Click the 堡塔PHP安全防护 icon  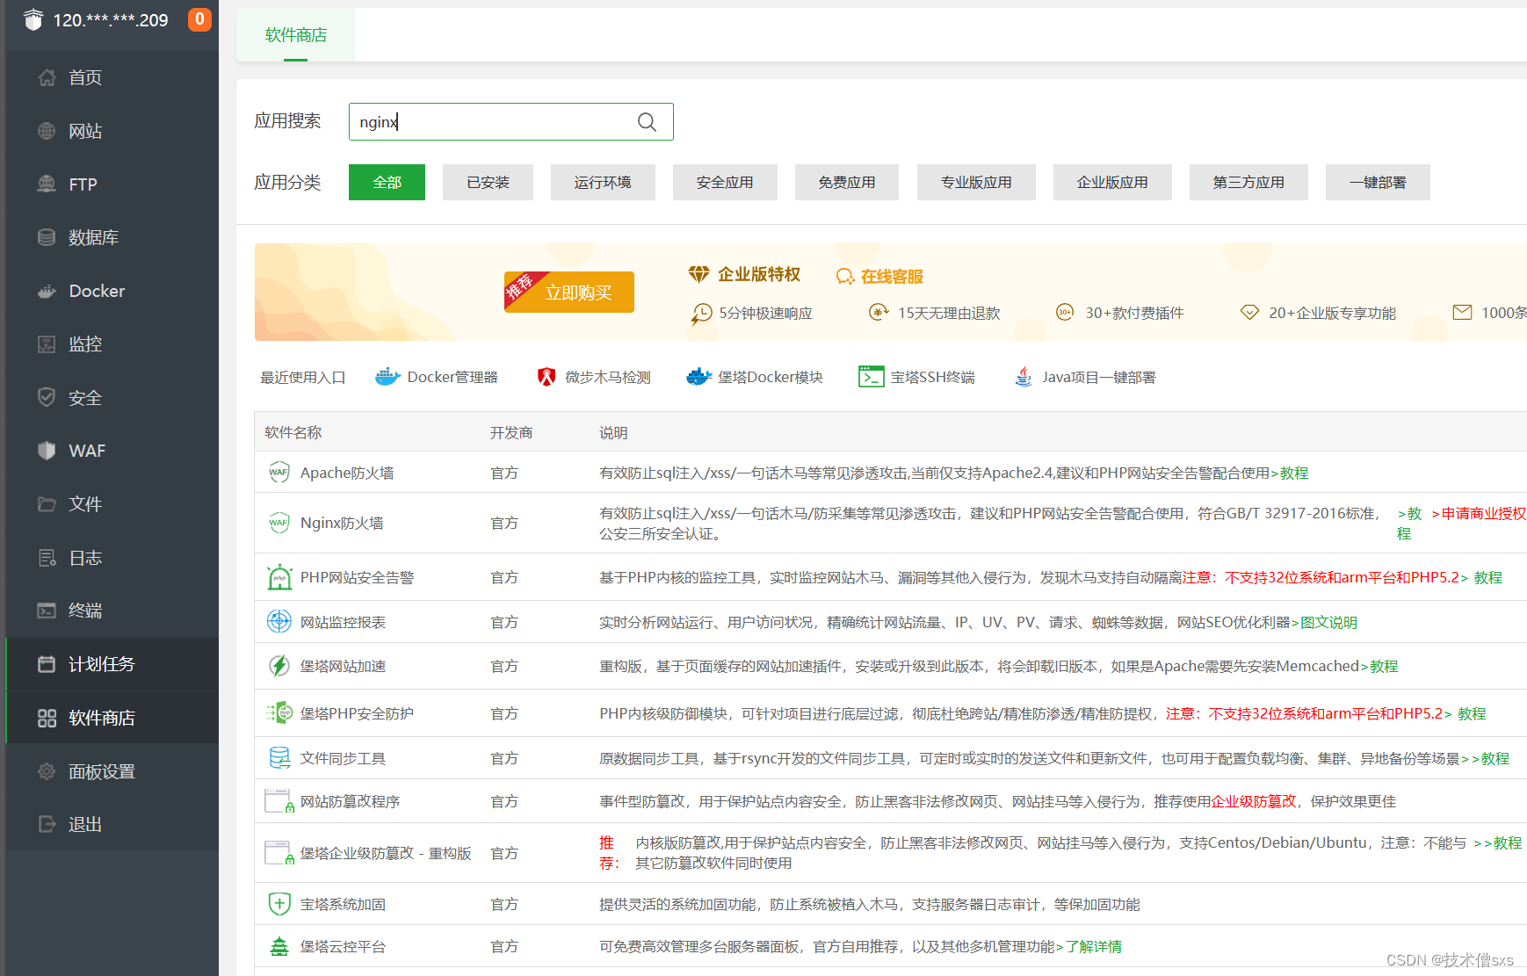(x=279, y=712)
